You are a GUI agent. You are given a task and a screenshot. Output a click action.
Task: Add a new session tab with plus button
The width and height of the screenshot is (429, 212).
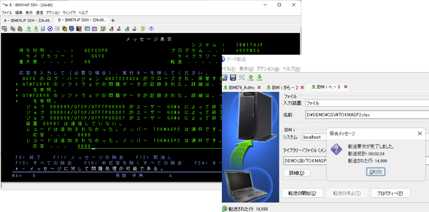(113, 20)
